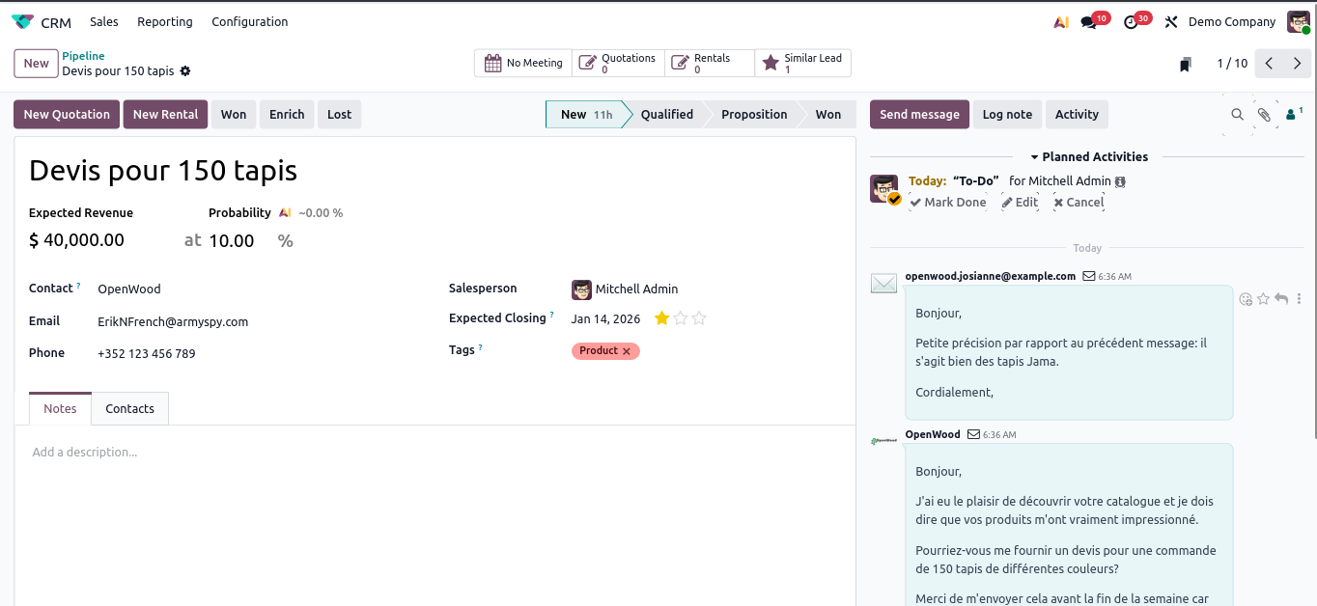
Task: Click the paperclip attachments icon
Action: coord(1264,114)
